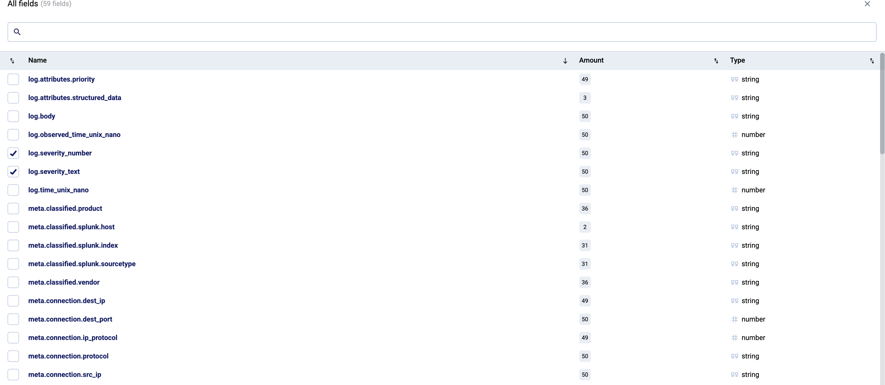Screen dimensions: 885x385
Task: Enable meta.classified.vendor checkbox
Action: pyautogui.click(x=13, y=282)
